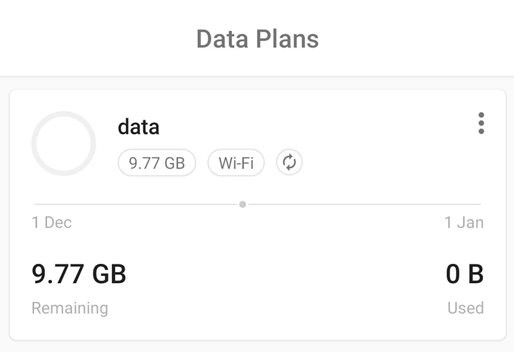
Task: Click the 1 Dec start date
Action: click(51, 223)
